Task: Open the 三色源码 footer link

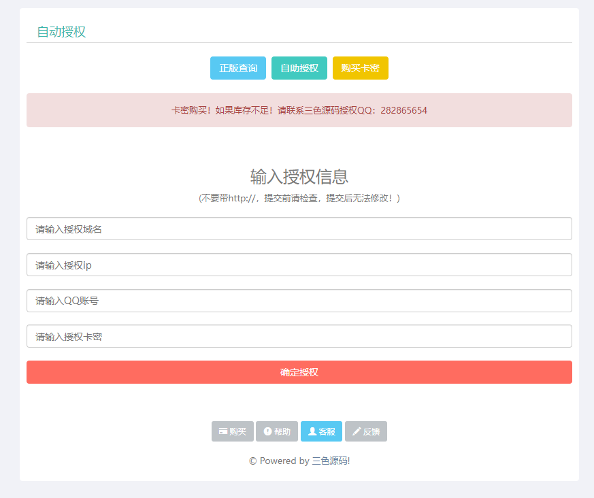Action: [x=330, y=461]
